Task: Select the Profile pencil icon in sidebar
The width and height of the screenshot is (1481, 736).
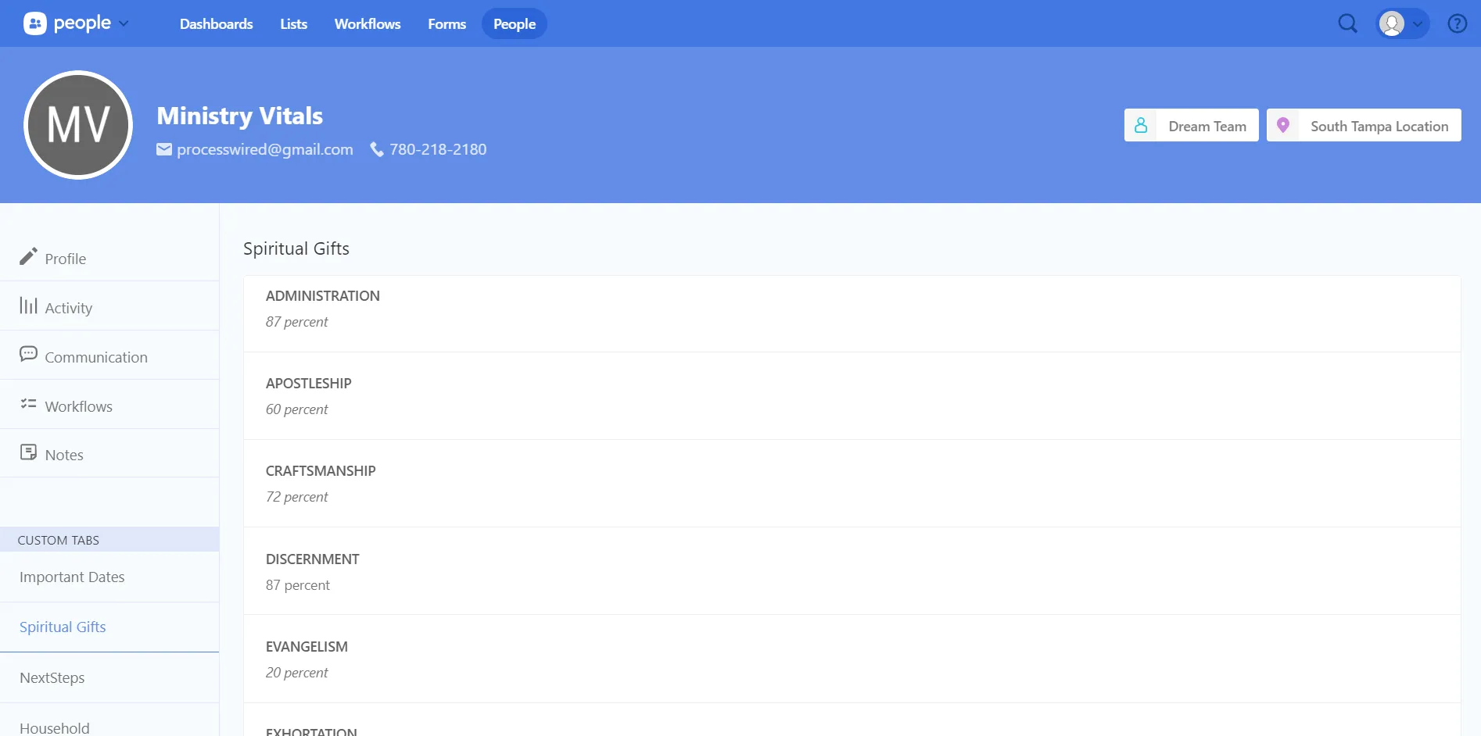Action: (28, 256)
